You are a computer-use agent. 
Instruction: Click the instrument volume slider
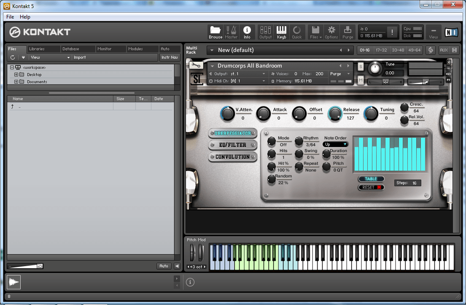[426, 82]
